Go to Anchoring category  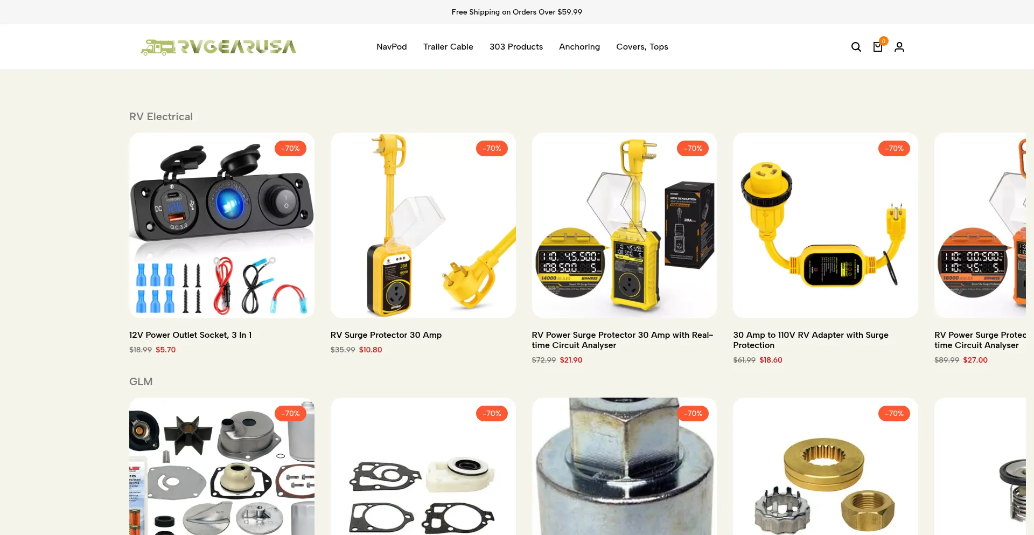point(579,47)
